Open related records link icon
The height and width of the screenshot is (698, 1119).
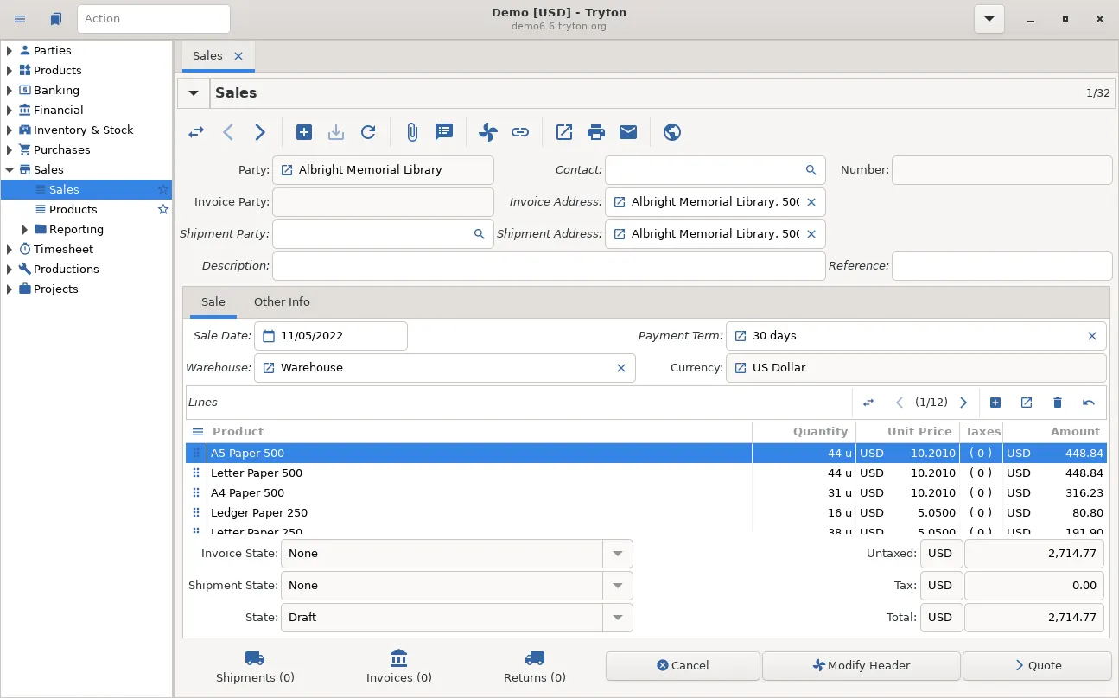[x=519, y=132]
